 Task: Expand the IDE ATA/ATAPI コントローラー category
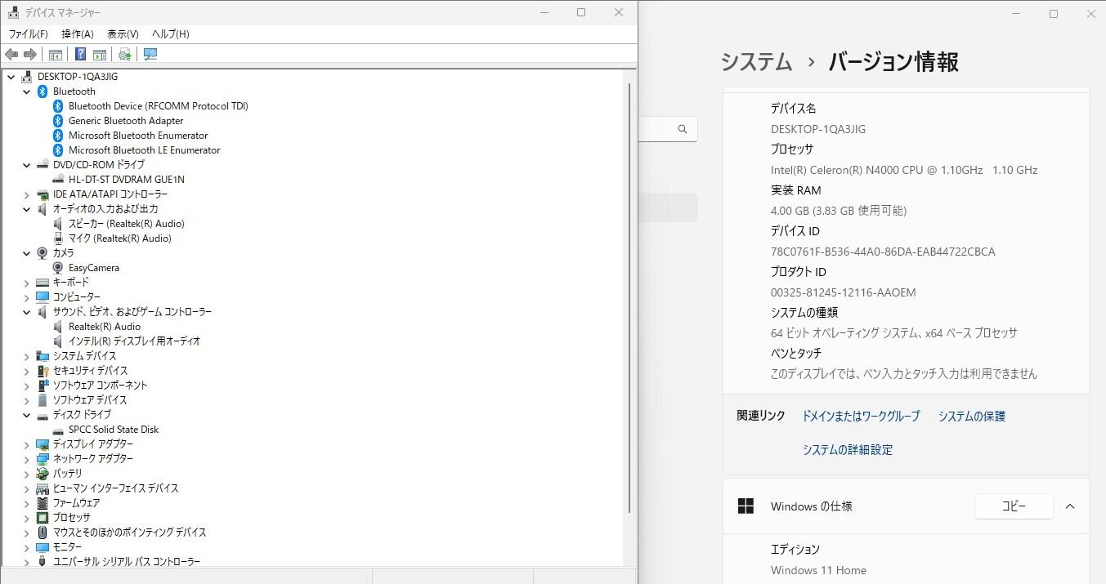point(26,194)
